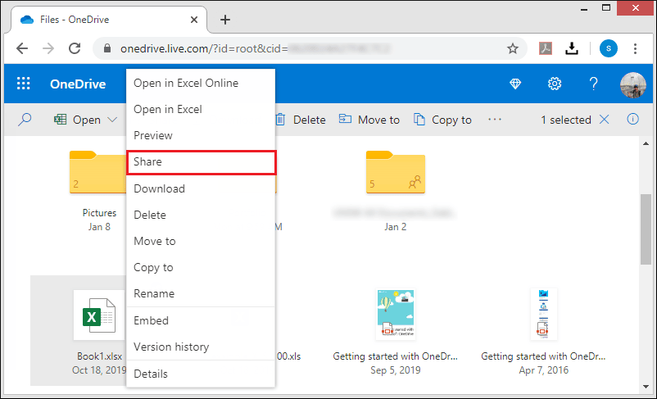Open the more options ellipsis
Screen dimensions: 657x399
tap(495, 120)
